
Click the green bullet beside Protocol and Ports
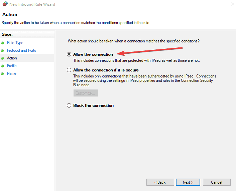point(3,50)
